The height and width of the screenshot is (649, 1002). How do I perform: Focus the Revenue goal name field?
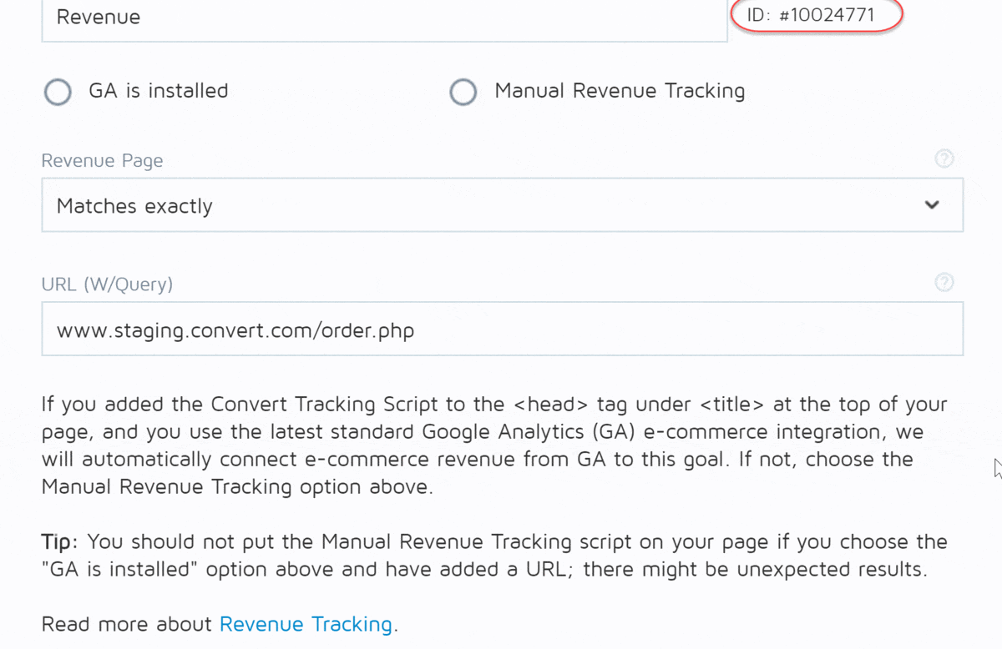[x=384, y=18]
